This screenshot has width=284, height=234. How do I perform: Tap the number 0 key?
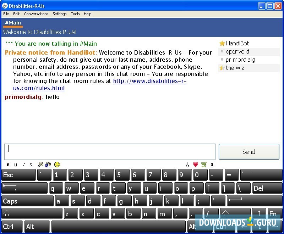(x=201, y=175)
